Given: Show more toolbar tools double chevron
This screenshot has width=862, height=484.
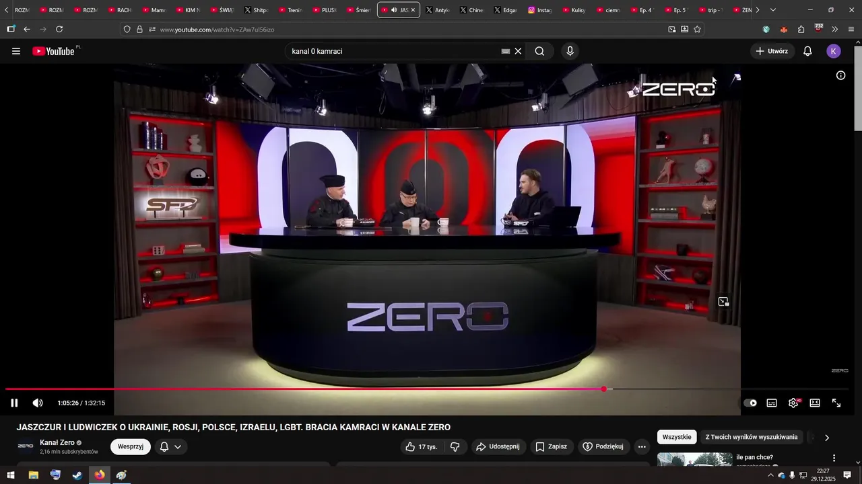Looking at the screenshot, I should point(835,30).
